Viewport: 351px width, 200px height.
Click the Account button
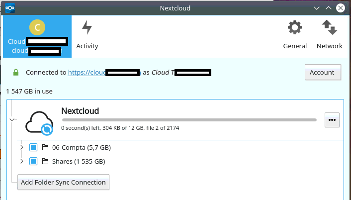323,72
